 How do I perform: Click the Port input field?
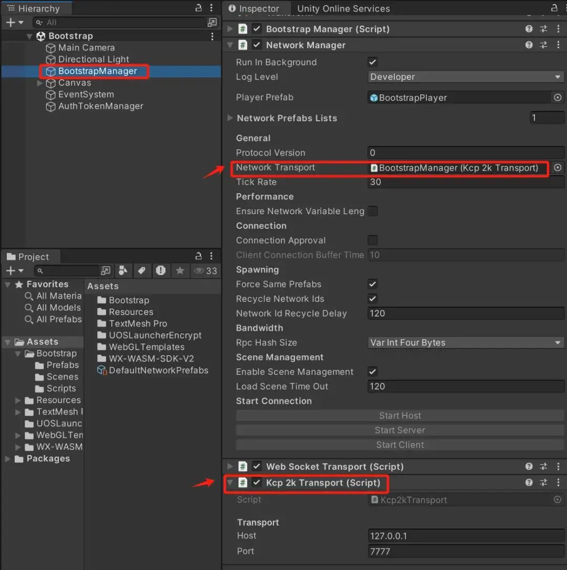[466, 552]
